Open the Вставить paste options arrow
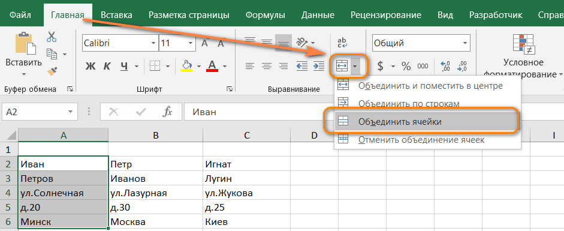Image resolution: width=564 pixels, height=231 pixels. 24,75
